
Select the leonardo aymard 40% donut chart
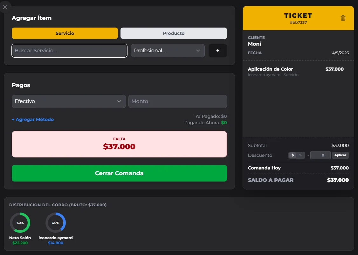pos(56,223)
